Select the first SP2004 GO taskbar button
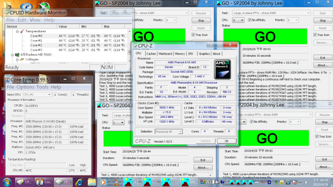Screen dimensions: 333x187 (x=132, y=182)
